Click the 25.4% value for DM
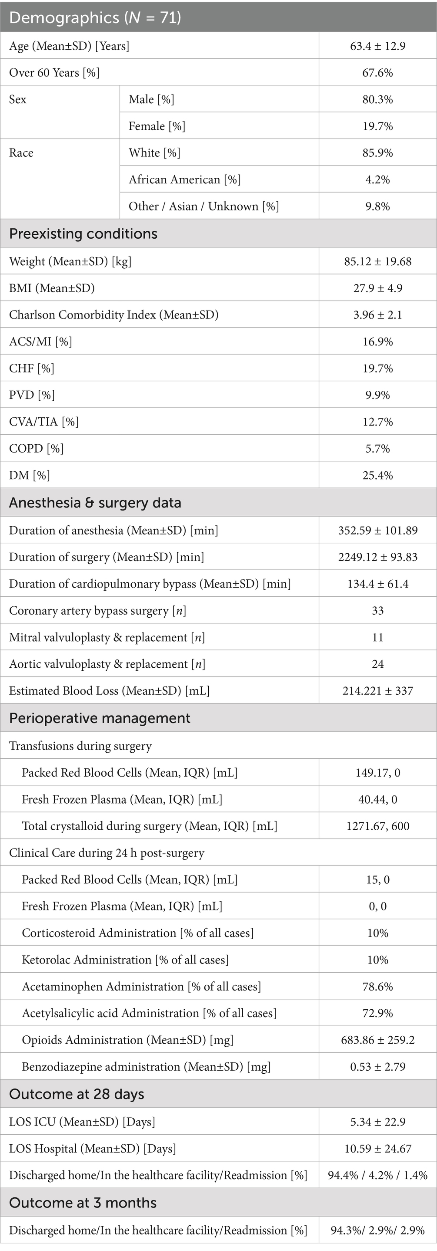This screenshot has width=437, height=1251. coord(377,475)
